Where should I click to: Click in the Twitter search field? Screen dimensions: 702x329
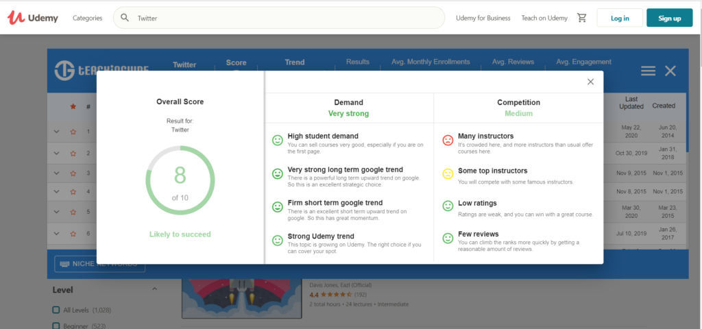tap(279, 18)
